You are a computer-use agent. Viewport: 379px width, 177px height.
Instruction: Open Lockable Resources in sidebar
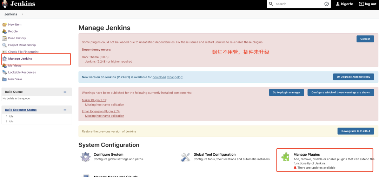click(22, 72)
